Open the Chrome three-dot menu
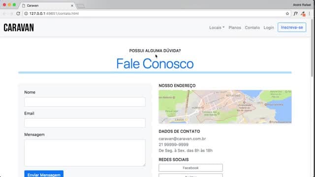Image resolution: width=315 pixels, height=177 pixels. point(310,13)
